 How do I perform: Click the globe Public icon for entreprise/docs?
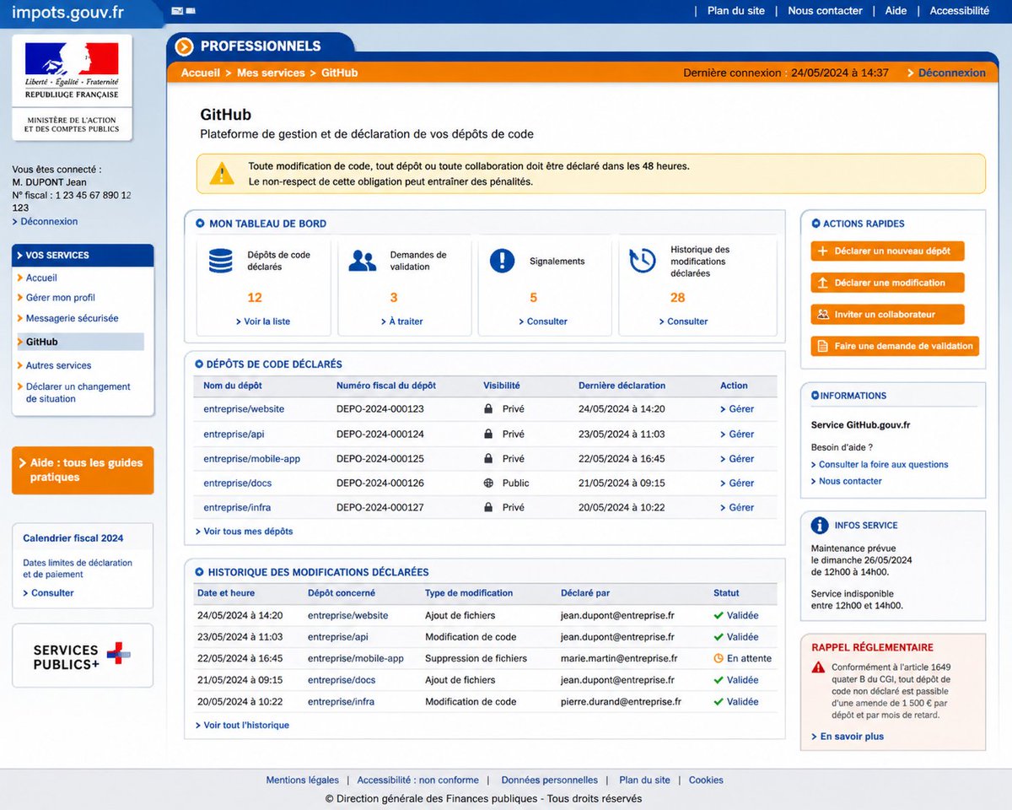click(x=487, y=483)
